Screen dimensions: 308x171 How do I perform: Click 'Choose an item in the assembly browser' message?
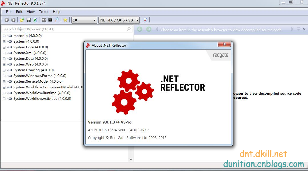(x=221, y=30)
